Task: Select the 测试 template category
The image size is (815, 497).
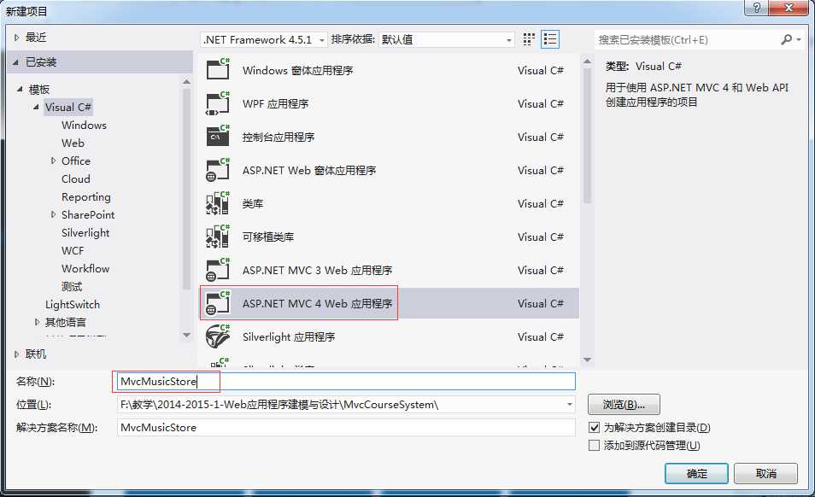Action: pyautogui.click(x=72, y=287)
